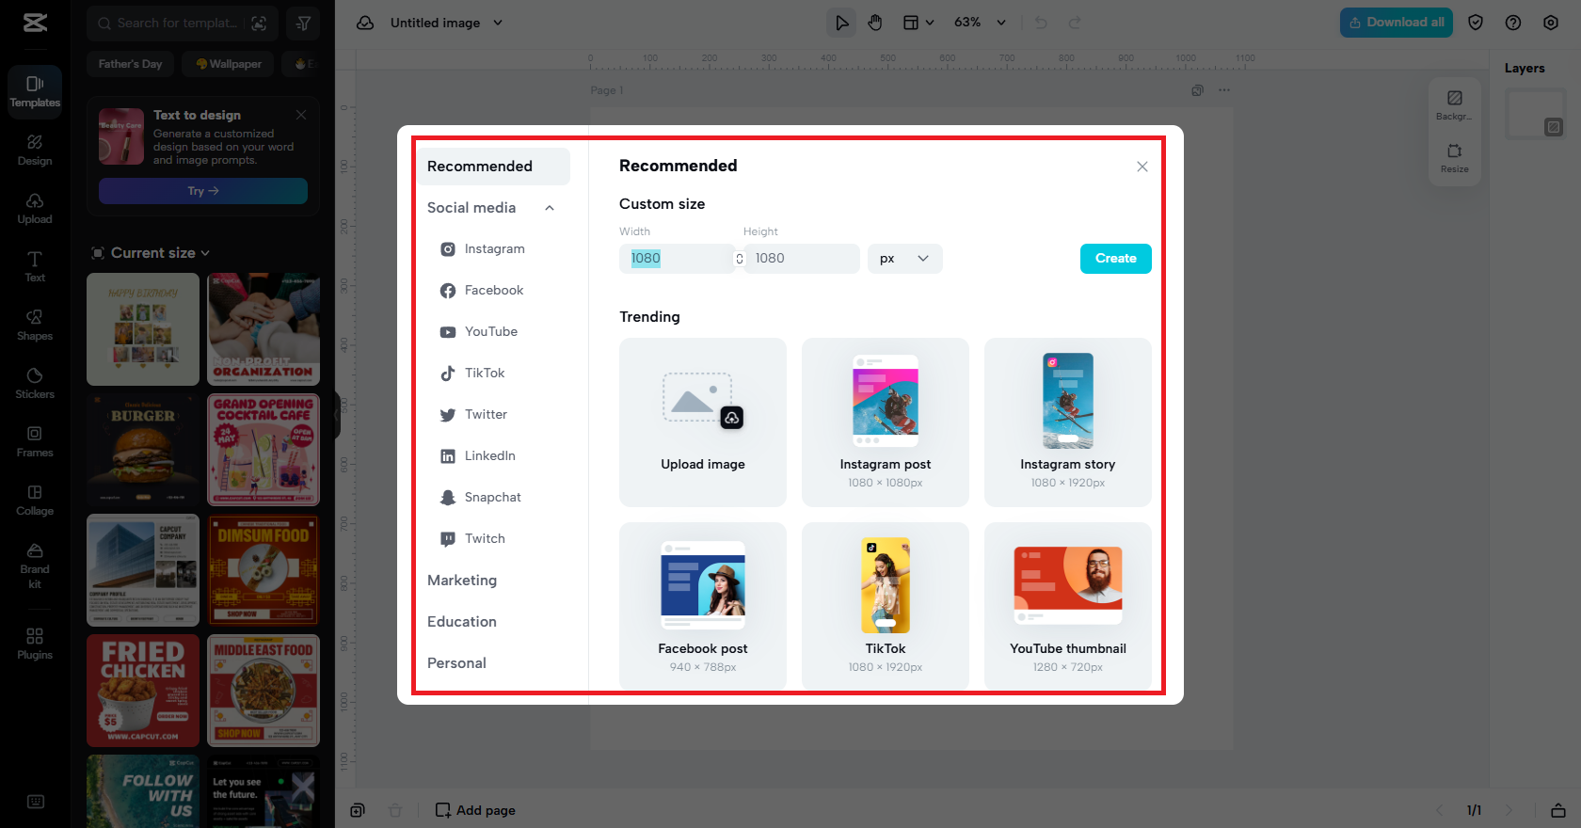Open the px unit dropdown

click(x=904, y=259)
